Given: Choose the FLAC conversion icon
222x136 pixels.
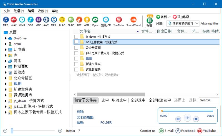Looking at the screenshot, I should (x=71, y=20).
